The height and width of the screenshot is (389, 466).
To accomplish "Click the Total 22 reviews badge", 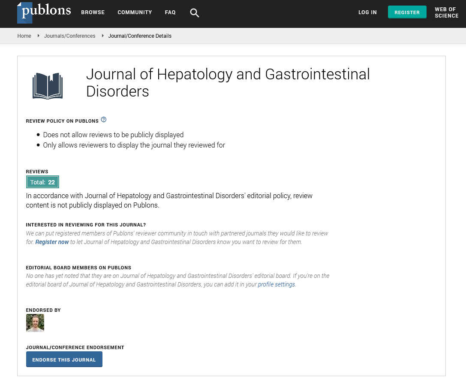I will point(42,182).
